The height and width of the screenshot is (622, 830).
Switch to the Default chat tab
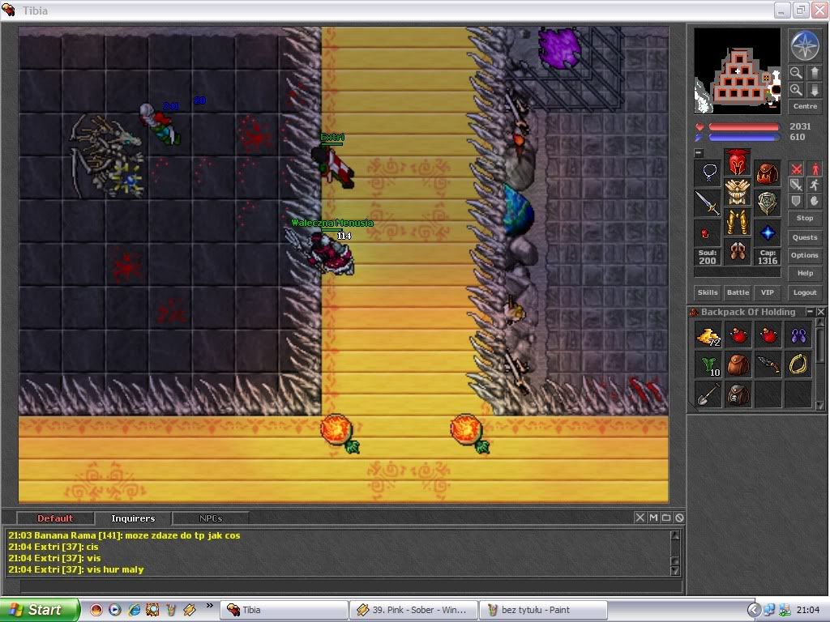tap(55, 518)
